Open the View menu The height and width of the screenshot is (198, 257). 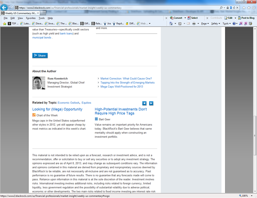coord(20,18)
